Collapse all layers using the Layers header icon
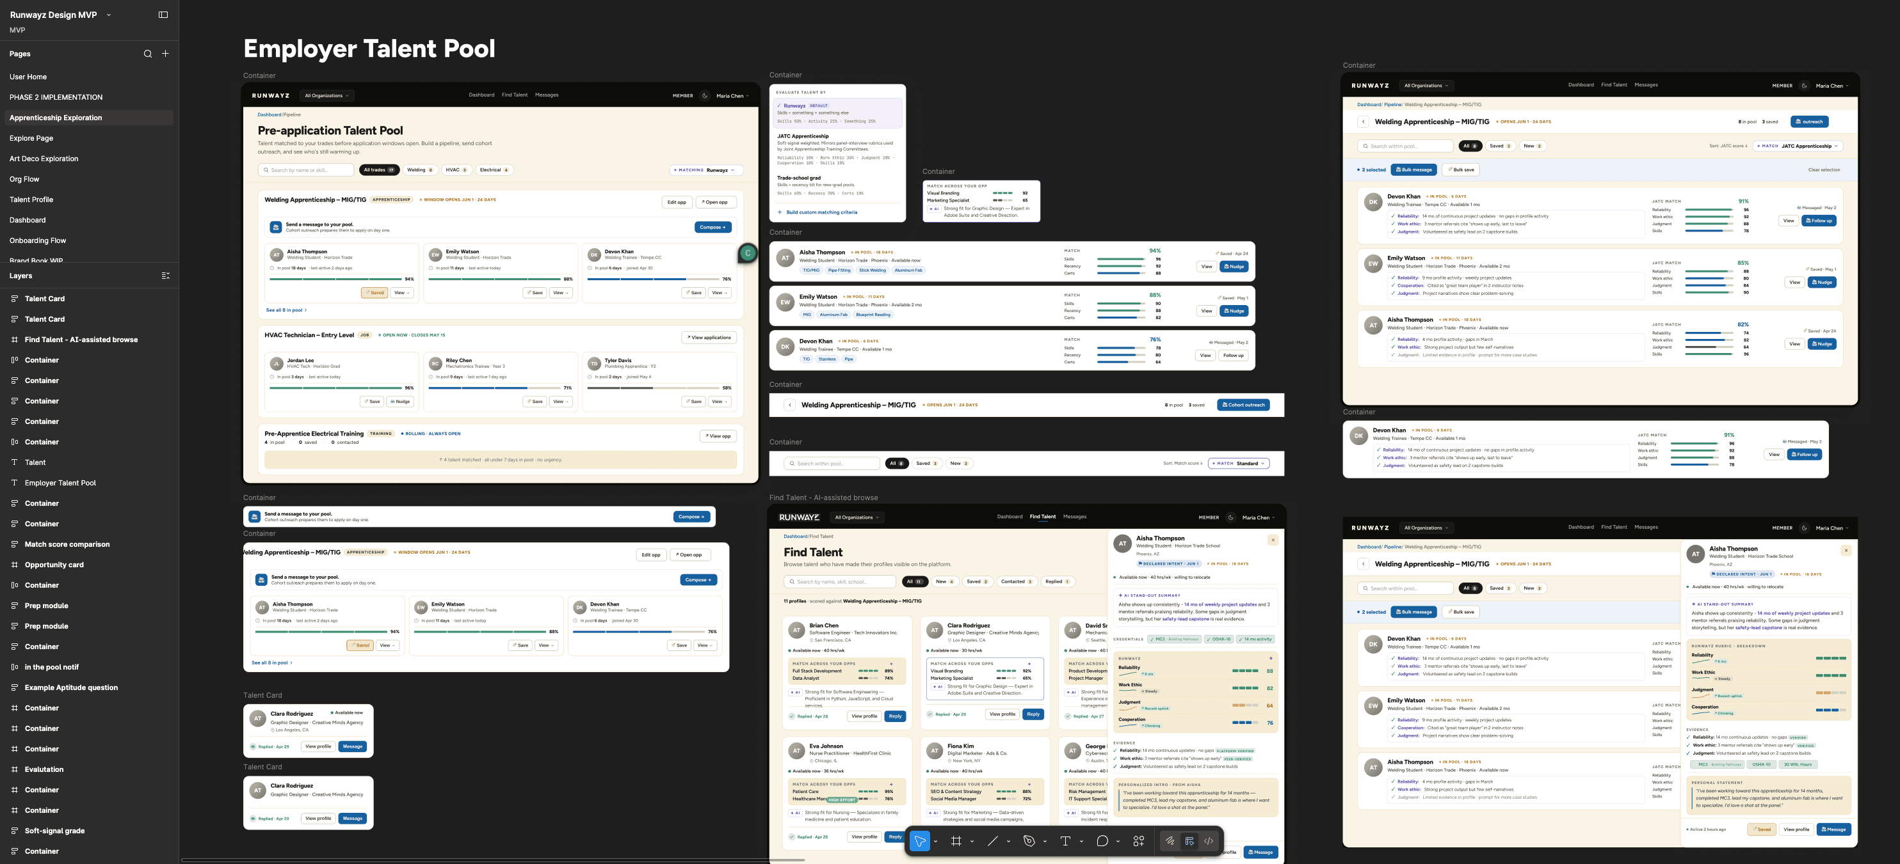This screenshot has width=1900, height=864. pos(165,276)
